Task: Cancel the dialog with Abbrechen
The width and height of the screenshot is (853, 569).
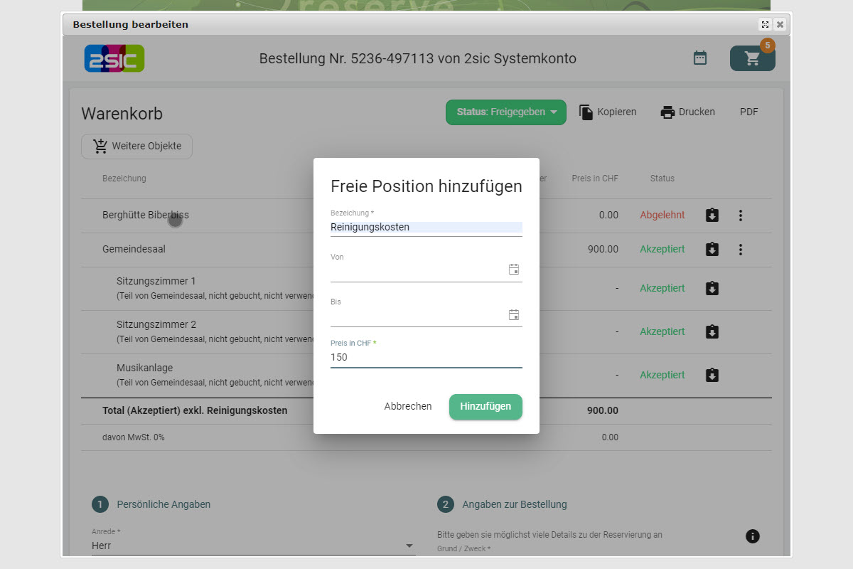Action: [408, 407]
